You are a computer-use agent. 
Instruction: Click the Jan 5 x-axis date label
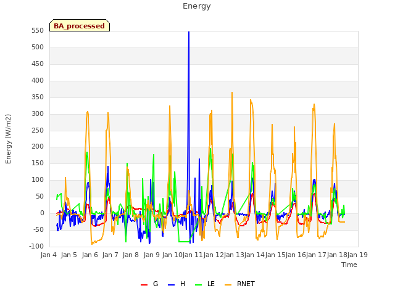pyautogui.click(x=69, y=255)
